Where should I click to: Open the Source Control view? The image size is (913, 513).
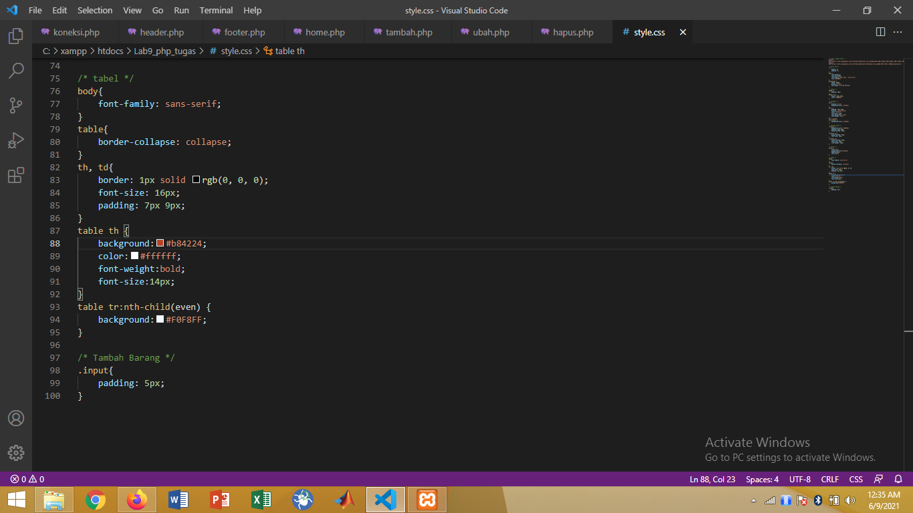(x=16, y=106)
